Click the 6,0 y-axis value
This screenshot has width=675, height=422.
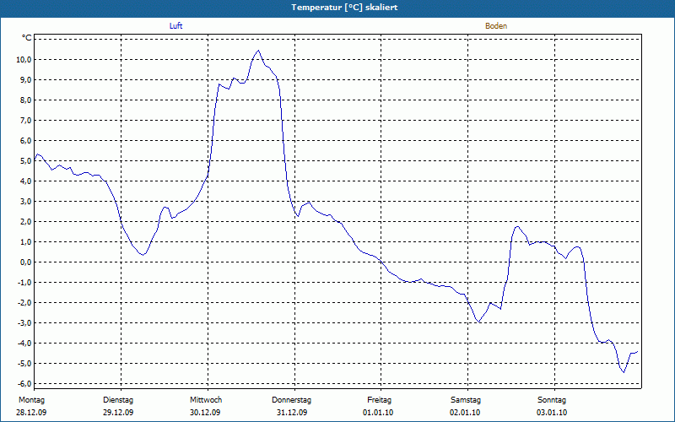tap(25, 140)
